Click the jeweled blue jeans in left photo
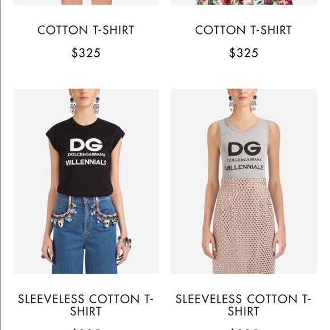The height and width of the screenshot is (330, 330). [85, 234]
